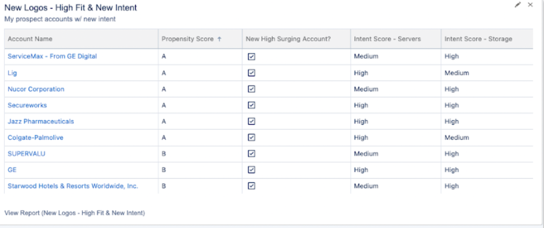Click the pencil edit icon
This screenshot has width=544, height=228.
(518, 4)
